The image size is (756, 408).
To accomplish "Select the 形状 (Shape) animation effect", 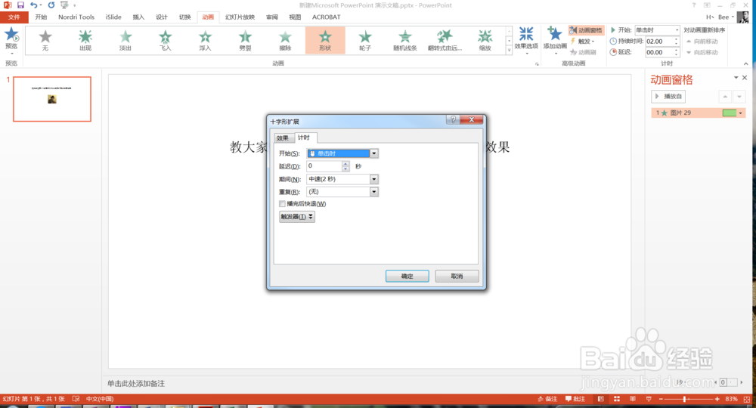I will point(325,40).
